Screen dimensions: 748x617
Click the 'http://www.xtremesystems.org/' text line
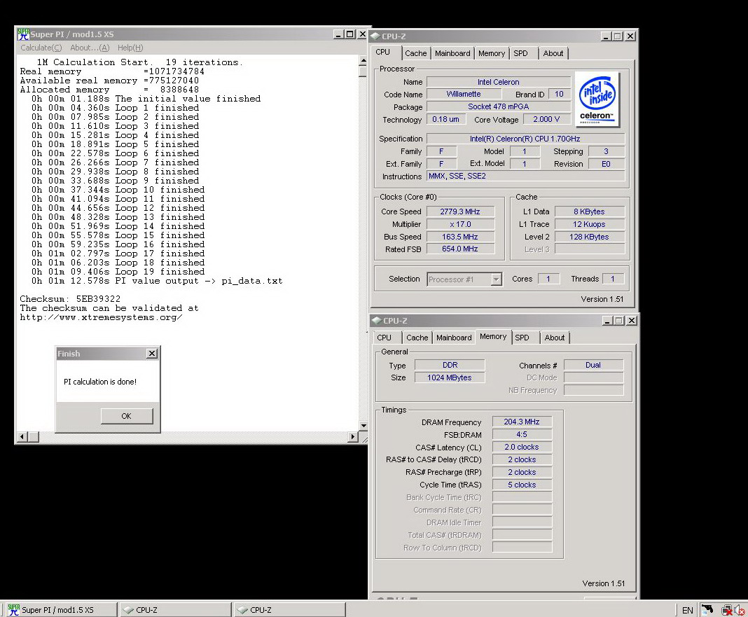[x=101, y=317]
